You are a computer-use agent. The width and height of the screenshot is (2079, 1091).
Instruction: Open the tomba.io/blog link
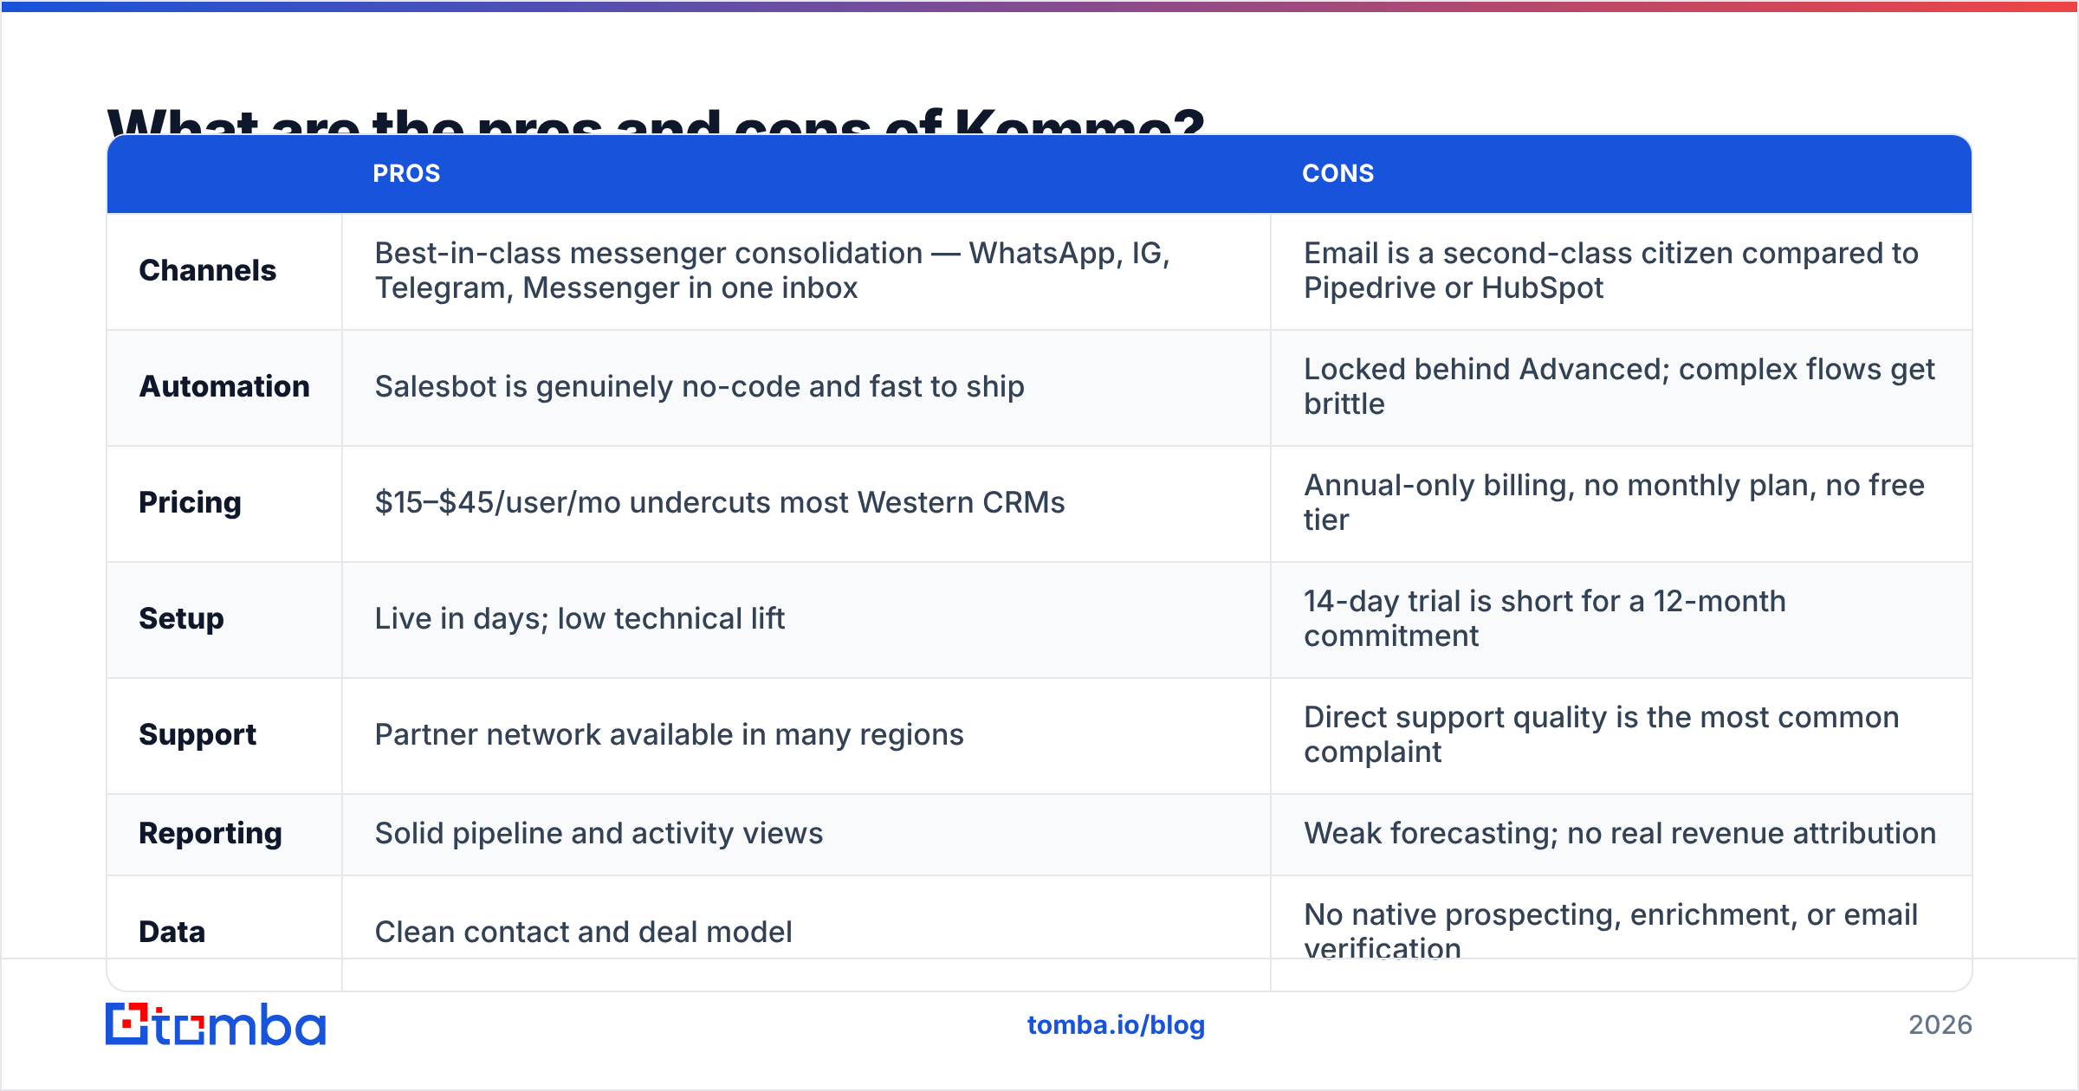tap(1116, 1025)
